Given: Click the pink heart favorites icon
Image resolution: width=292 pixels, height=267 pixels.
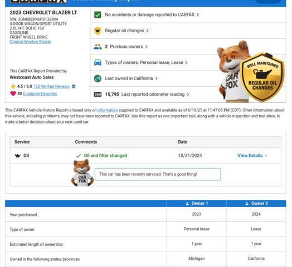Looking at the screenshot, I should [x=13, y=93].
